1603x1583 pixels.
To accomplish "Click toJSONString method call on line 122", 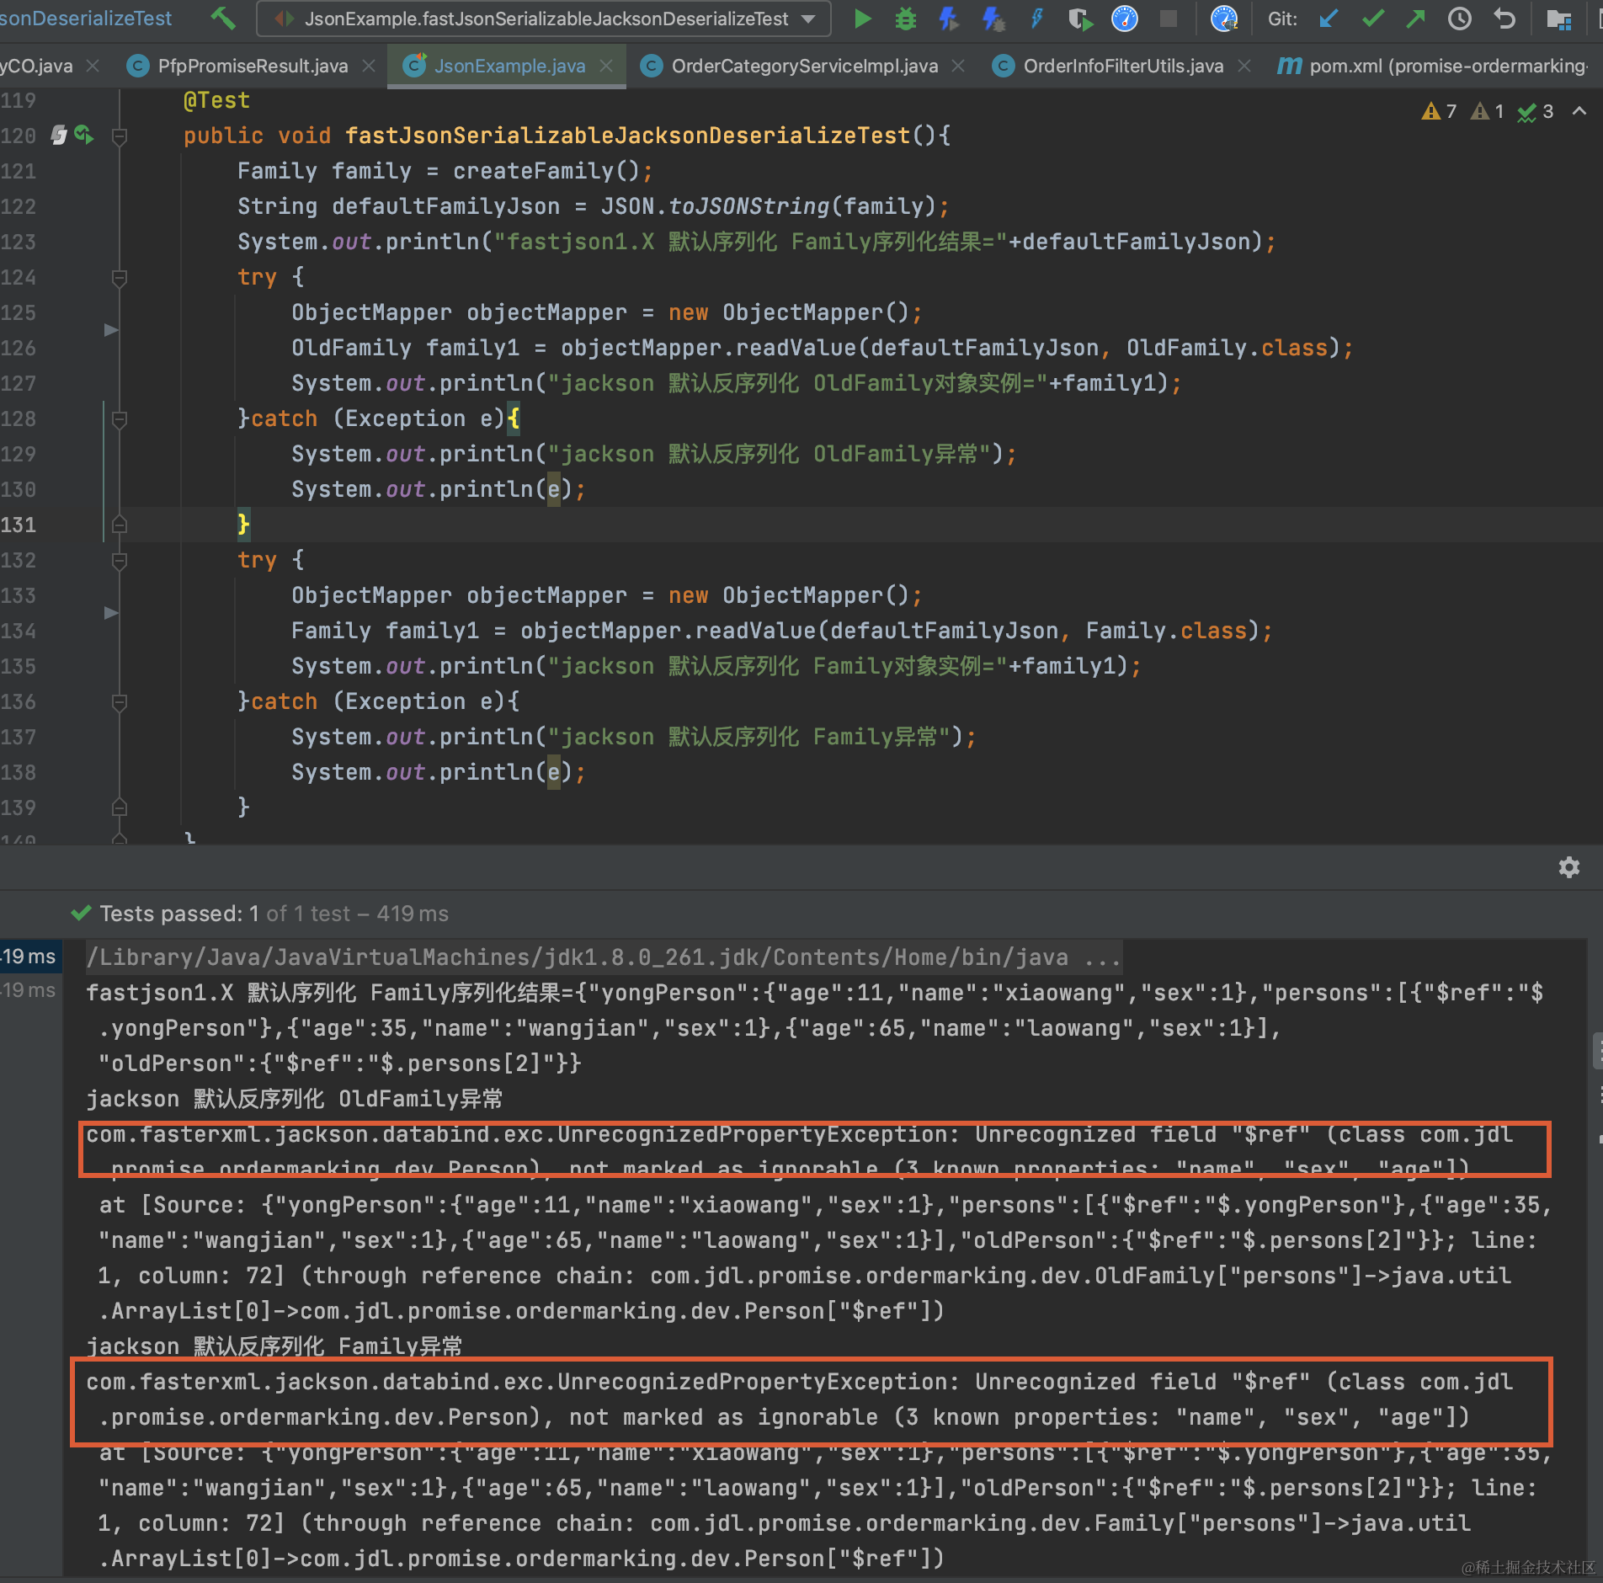I will [749, 206].
